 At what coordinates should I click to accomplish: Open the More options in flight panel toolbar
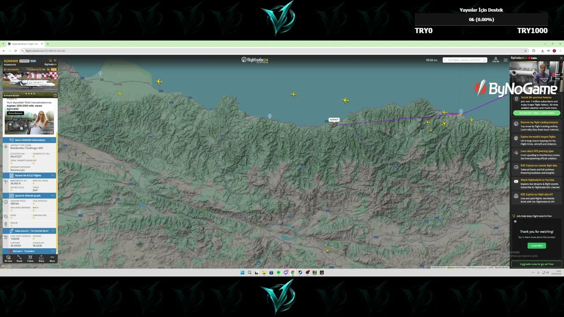pos(52,258)
